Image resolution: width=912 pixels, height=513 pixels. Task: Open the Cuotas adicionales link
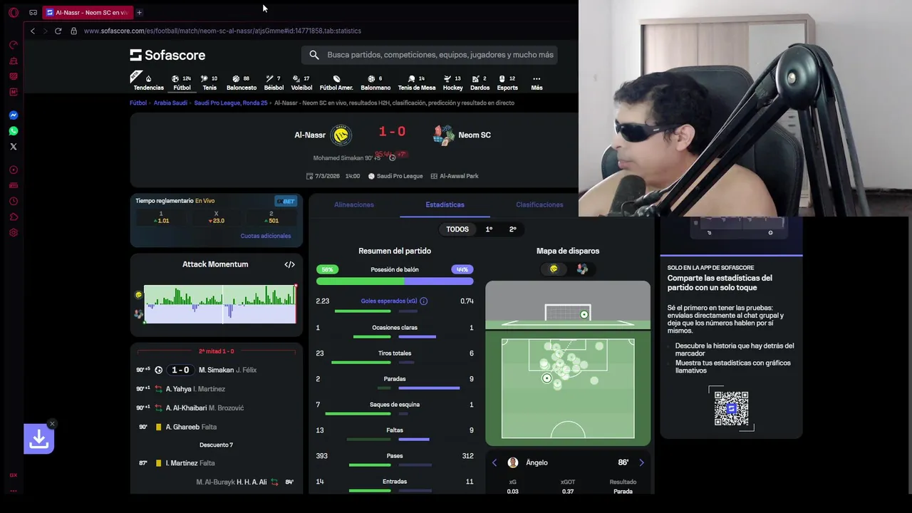point(266,236)
